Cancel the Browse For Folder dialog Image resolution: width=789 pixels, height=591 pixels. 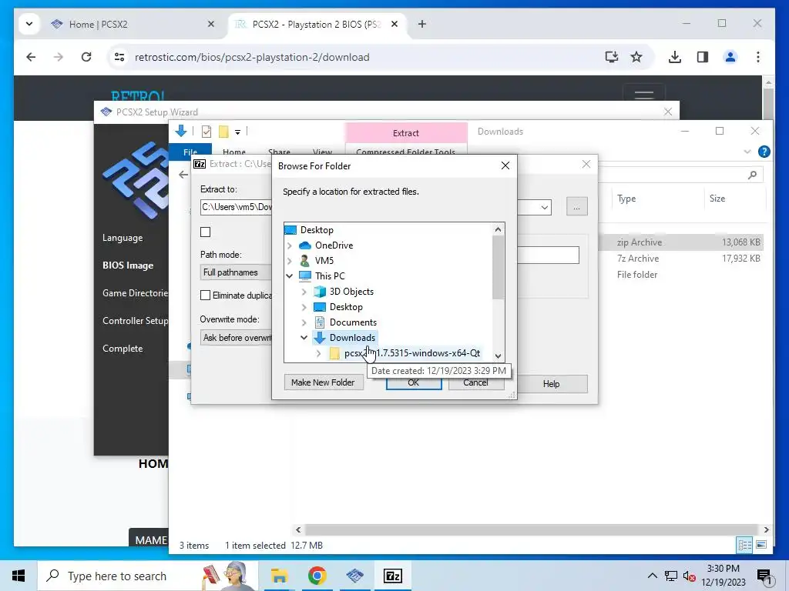click(475, 383)
